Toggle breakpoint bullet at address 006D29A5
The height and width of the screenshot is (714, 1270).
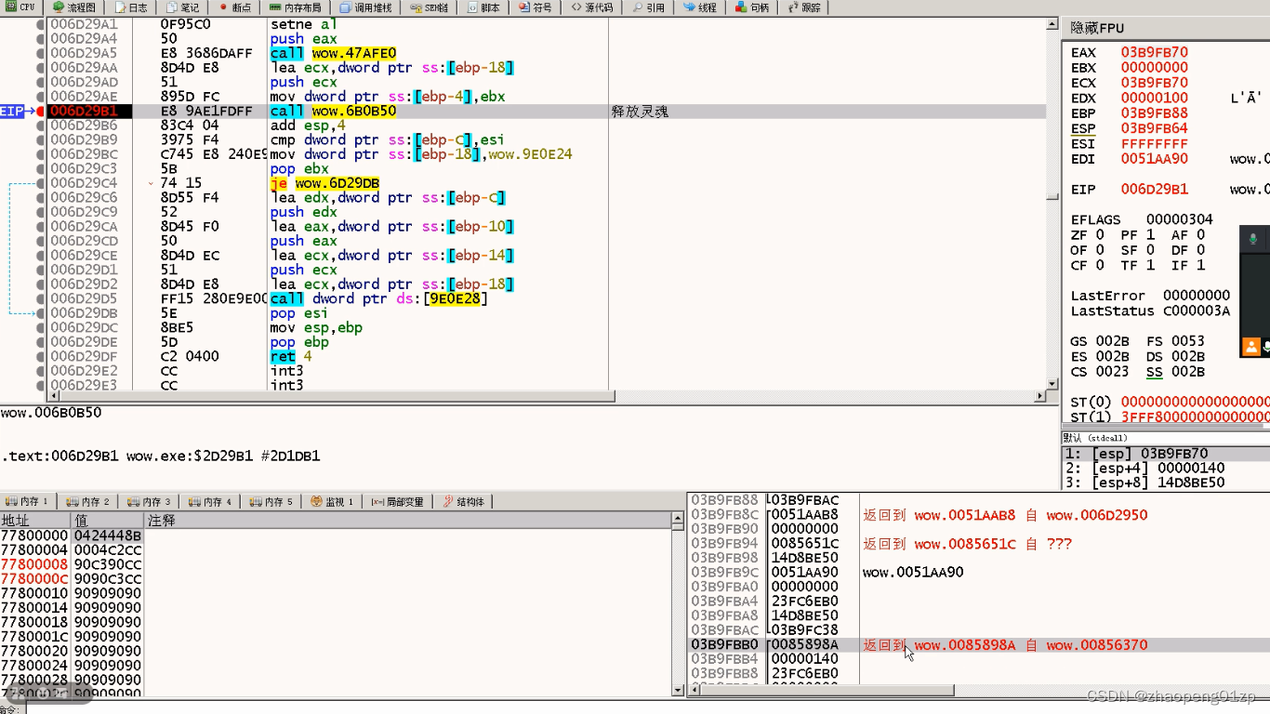tap(40, 53)
